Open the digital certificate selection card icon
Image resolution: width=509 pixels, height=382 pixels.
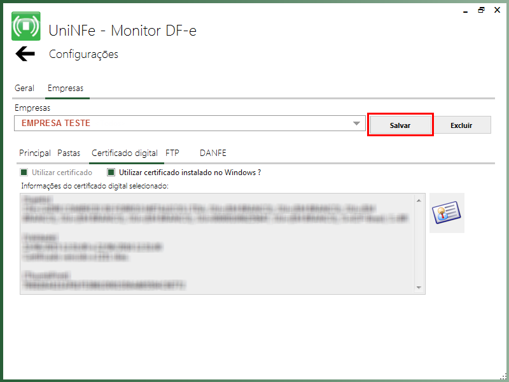coord(447,213)
